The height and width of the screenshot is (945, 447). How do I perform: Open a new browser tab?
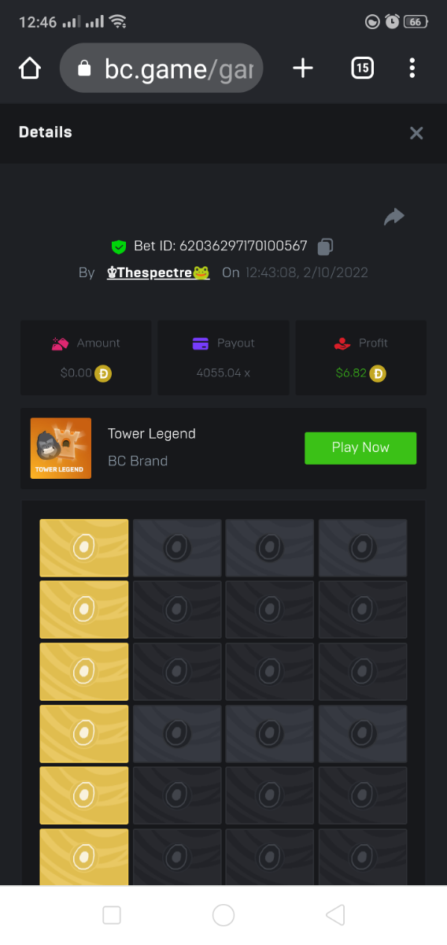[x=303, y=69]
